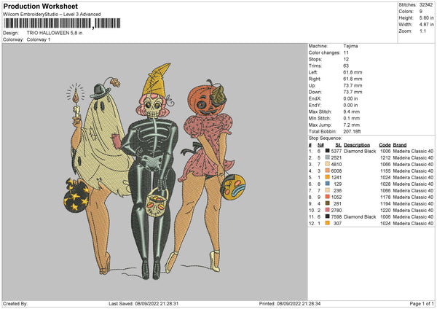
Task: Click the Colors value '9'
Action: click(x=421, y=12)
